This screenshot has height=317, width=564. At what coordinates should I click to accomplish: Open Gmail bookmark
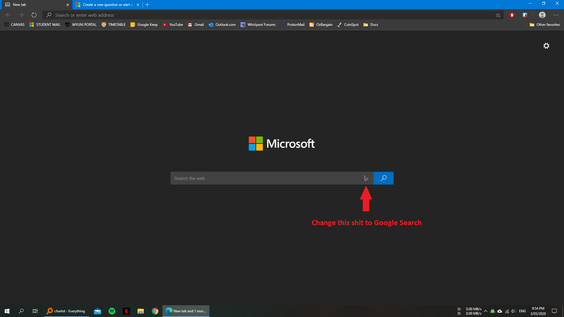[x=196, y=25]
